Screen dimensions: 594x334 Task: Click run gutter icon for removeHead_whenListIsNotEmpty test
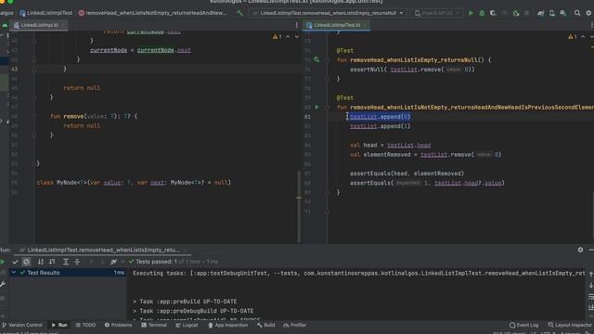(316, 108)
